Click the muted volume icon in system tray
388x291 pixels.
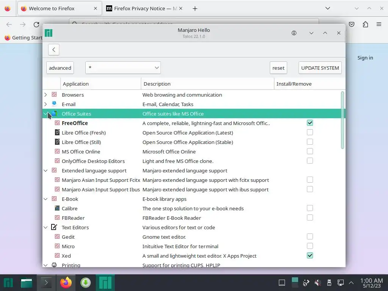pos(318,283)
